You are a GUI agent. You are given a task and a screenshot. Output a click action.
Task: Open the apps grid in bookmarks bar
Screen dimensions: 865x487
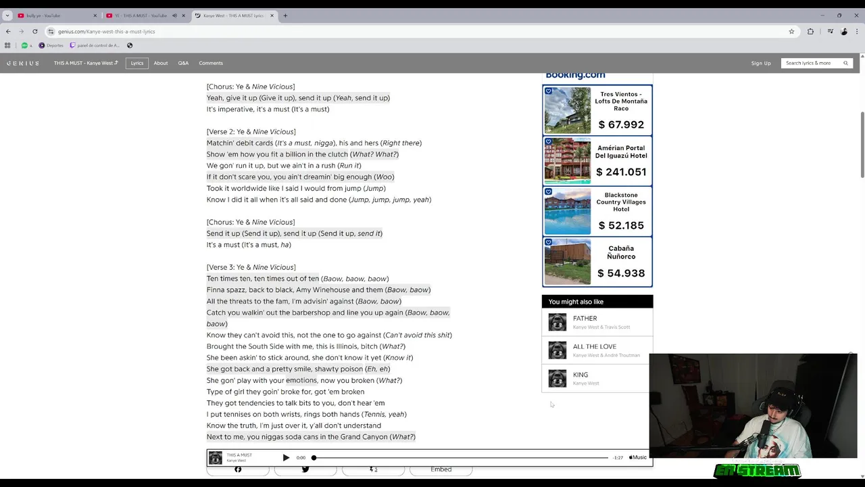[x=7, y=45]
